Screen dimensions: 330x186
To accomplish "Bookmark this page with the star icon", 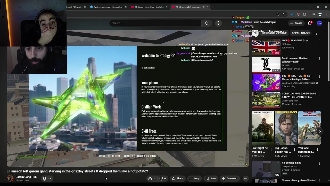I will coord(284,14).
